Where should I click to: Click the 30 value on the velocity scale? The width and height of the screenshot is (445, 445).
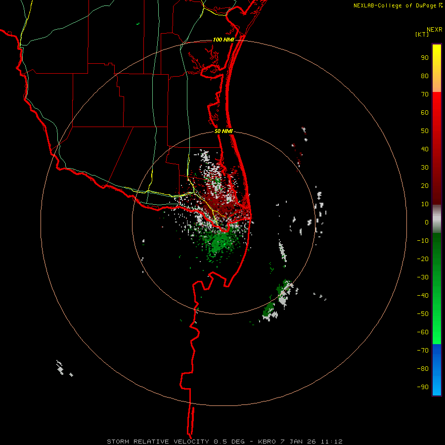pyautogui.click(x=425, y=168)
